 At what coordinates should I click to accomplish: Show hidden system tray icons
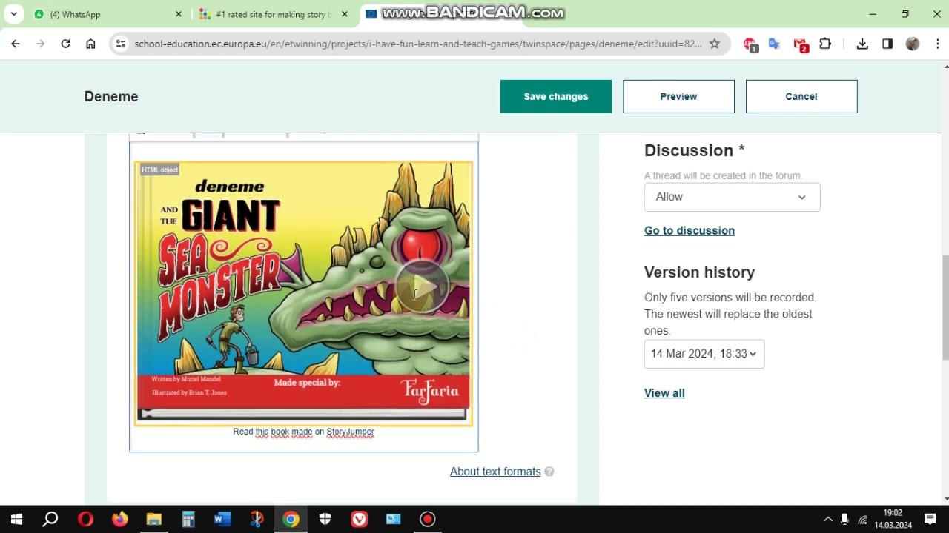(827, 520)
